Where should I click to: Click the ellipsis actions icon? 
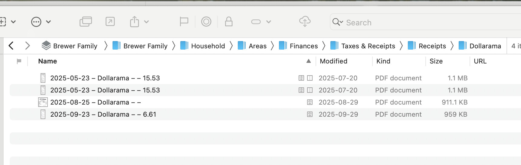(x=36, y=22)
